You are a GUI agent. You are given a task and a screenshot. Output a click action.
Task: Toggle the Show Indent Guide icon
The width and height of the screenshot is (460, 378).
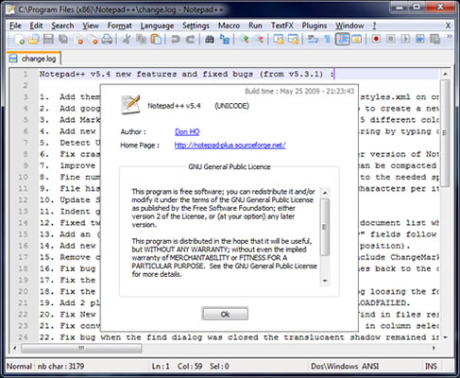pyautogui.click(x=342, y=40)
